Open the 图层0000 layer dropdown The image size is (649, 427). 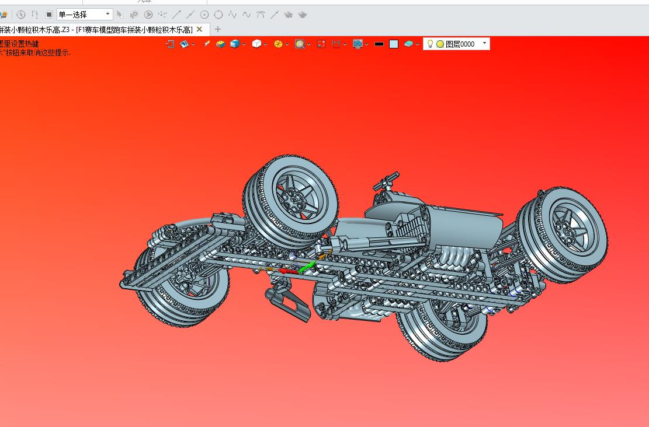coord(485,43)
